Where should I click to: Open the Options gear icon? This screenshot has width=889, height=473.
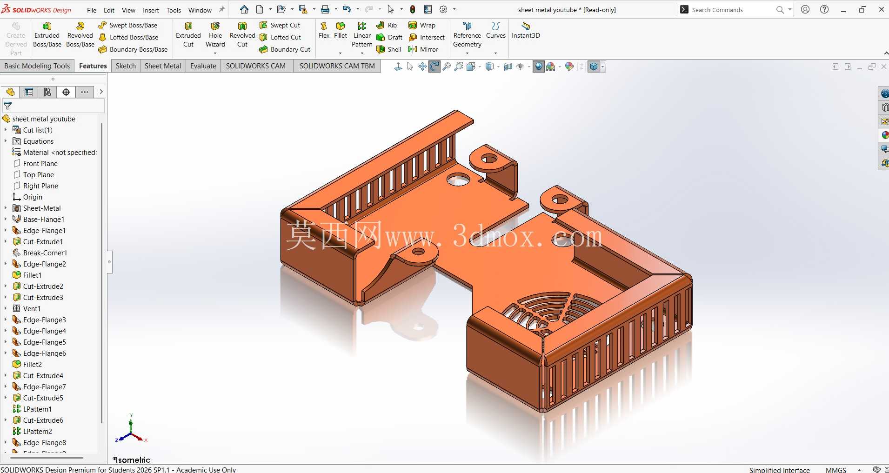point(443,9)
